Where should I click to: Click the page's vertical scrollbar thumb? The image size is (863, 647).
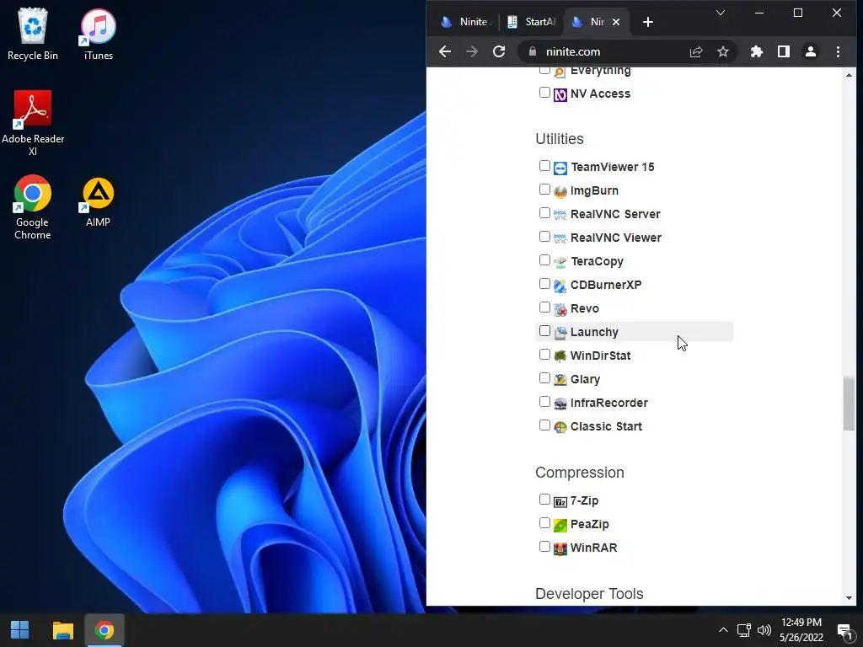pyautogui.click(x=849, y=404)
